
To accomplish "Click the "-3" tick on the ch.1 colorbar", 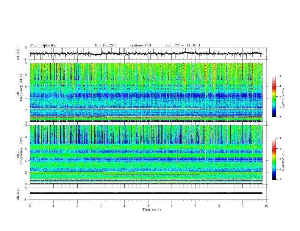I will [x=279, y=76].
